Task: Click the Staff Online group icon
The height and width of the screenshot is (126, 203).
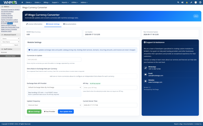Action: [2, 49]
